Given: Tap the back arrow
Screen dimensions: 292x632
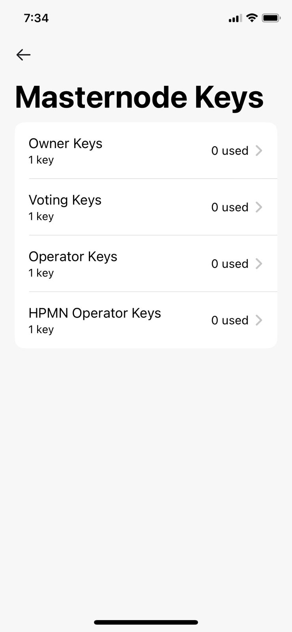Looking at the screenshot, I should click(x=23, y=55).
